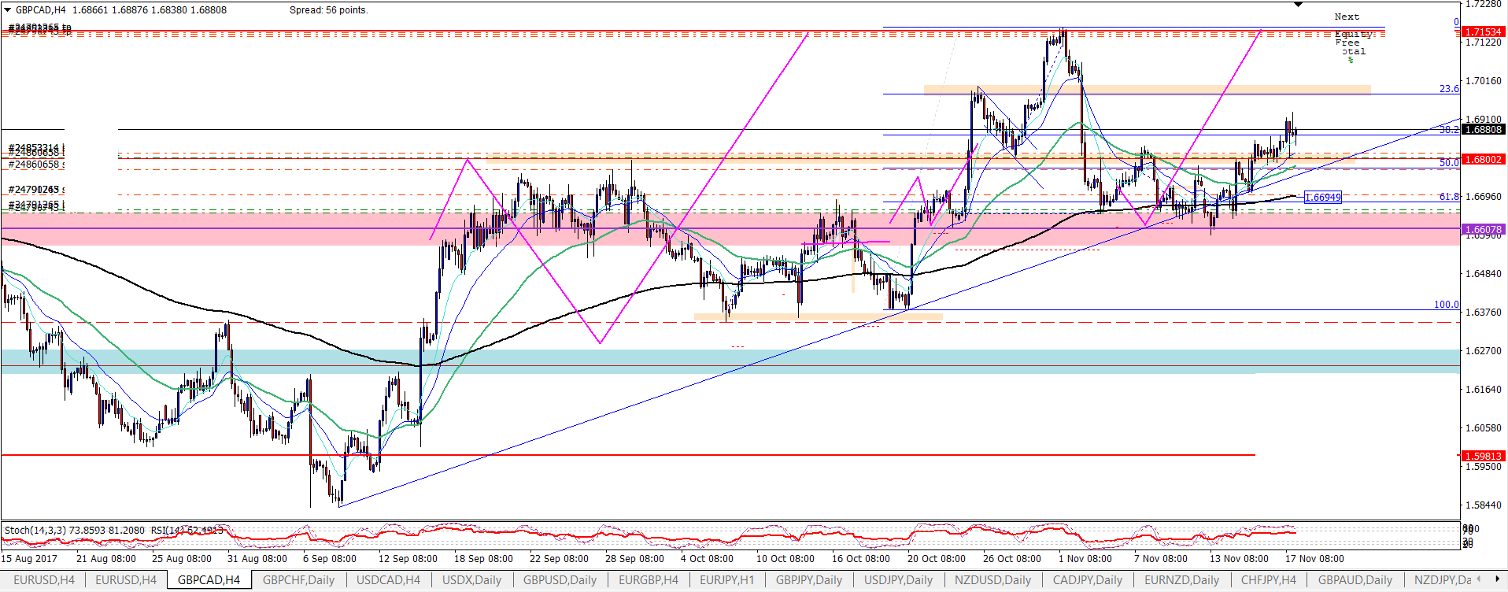This screenshot has width=1508, height=592.
Task: Click the chart shift triangle marker at top
Action: pyautogui.click(x=1299, y=5)
